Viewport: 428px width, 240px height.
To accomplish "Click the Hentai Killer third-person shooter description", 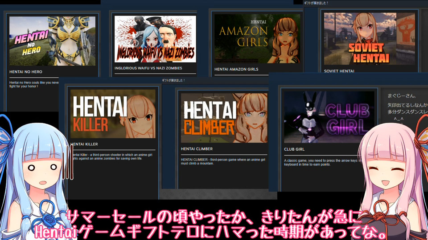I will pos(112,156).
